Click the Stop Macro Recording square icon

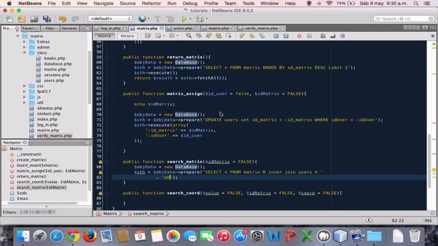309,36
